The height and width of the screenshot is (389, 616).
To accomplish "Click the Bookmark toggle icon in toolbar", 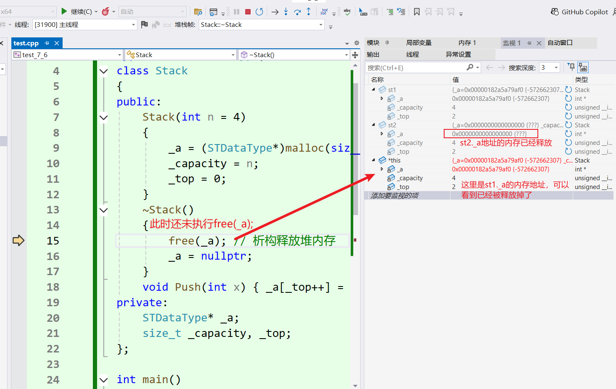I will (417, 12).
